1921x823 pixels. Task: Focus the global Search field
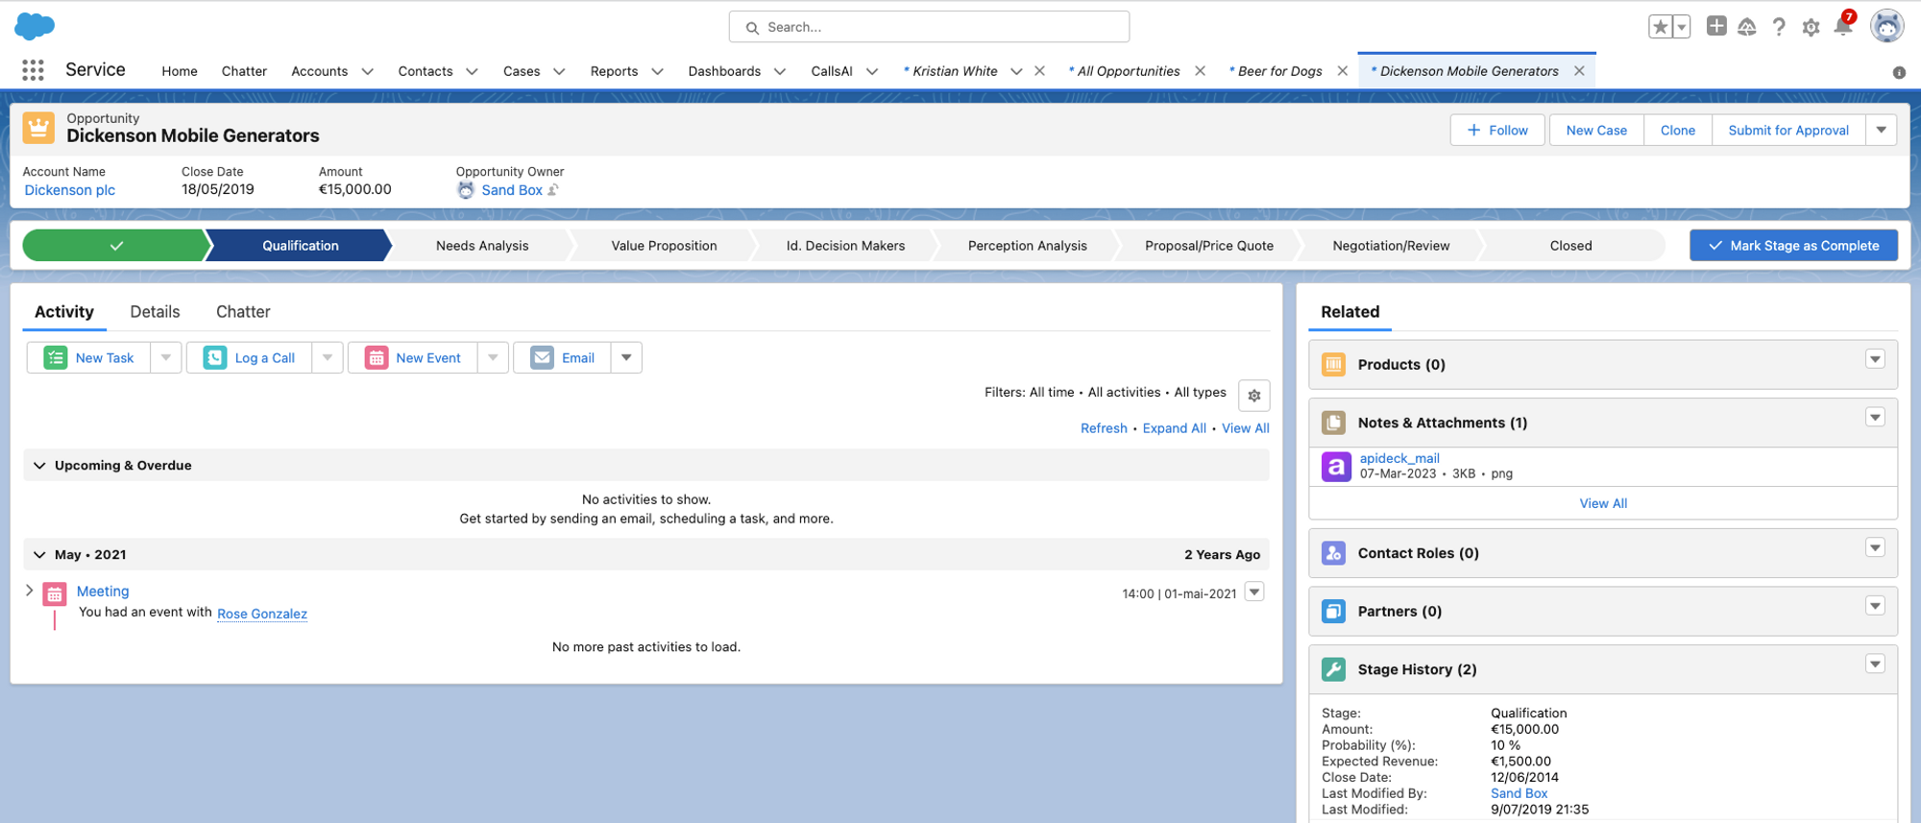(x=929, y=27)
